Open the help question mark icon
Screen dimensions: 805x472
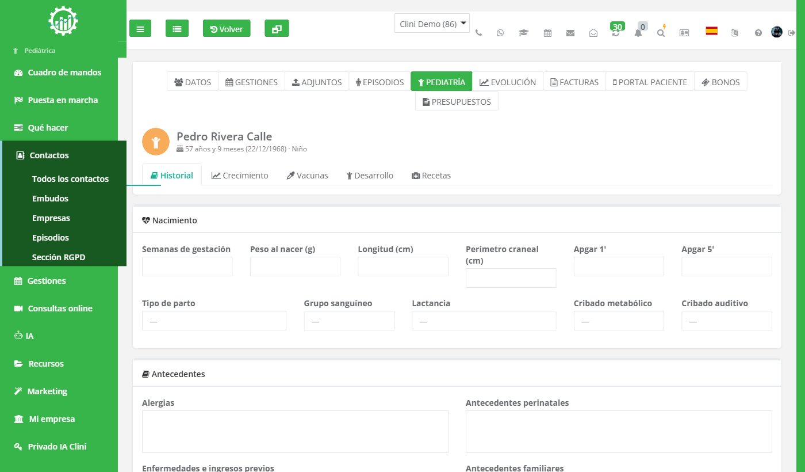tap(758, 33)
